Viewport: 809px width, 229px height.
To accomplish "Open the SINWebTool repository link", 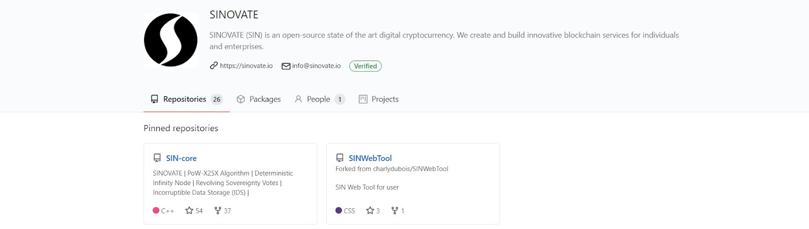I will pyautogui.click(x=370, y=158).
